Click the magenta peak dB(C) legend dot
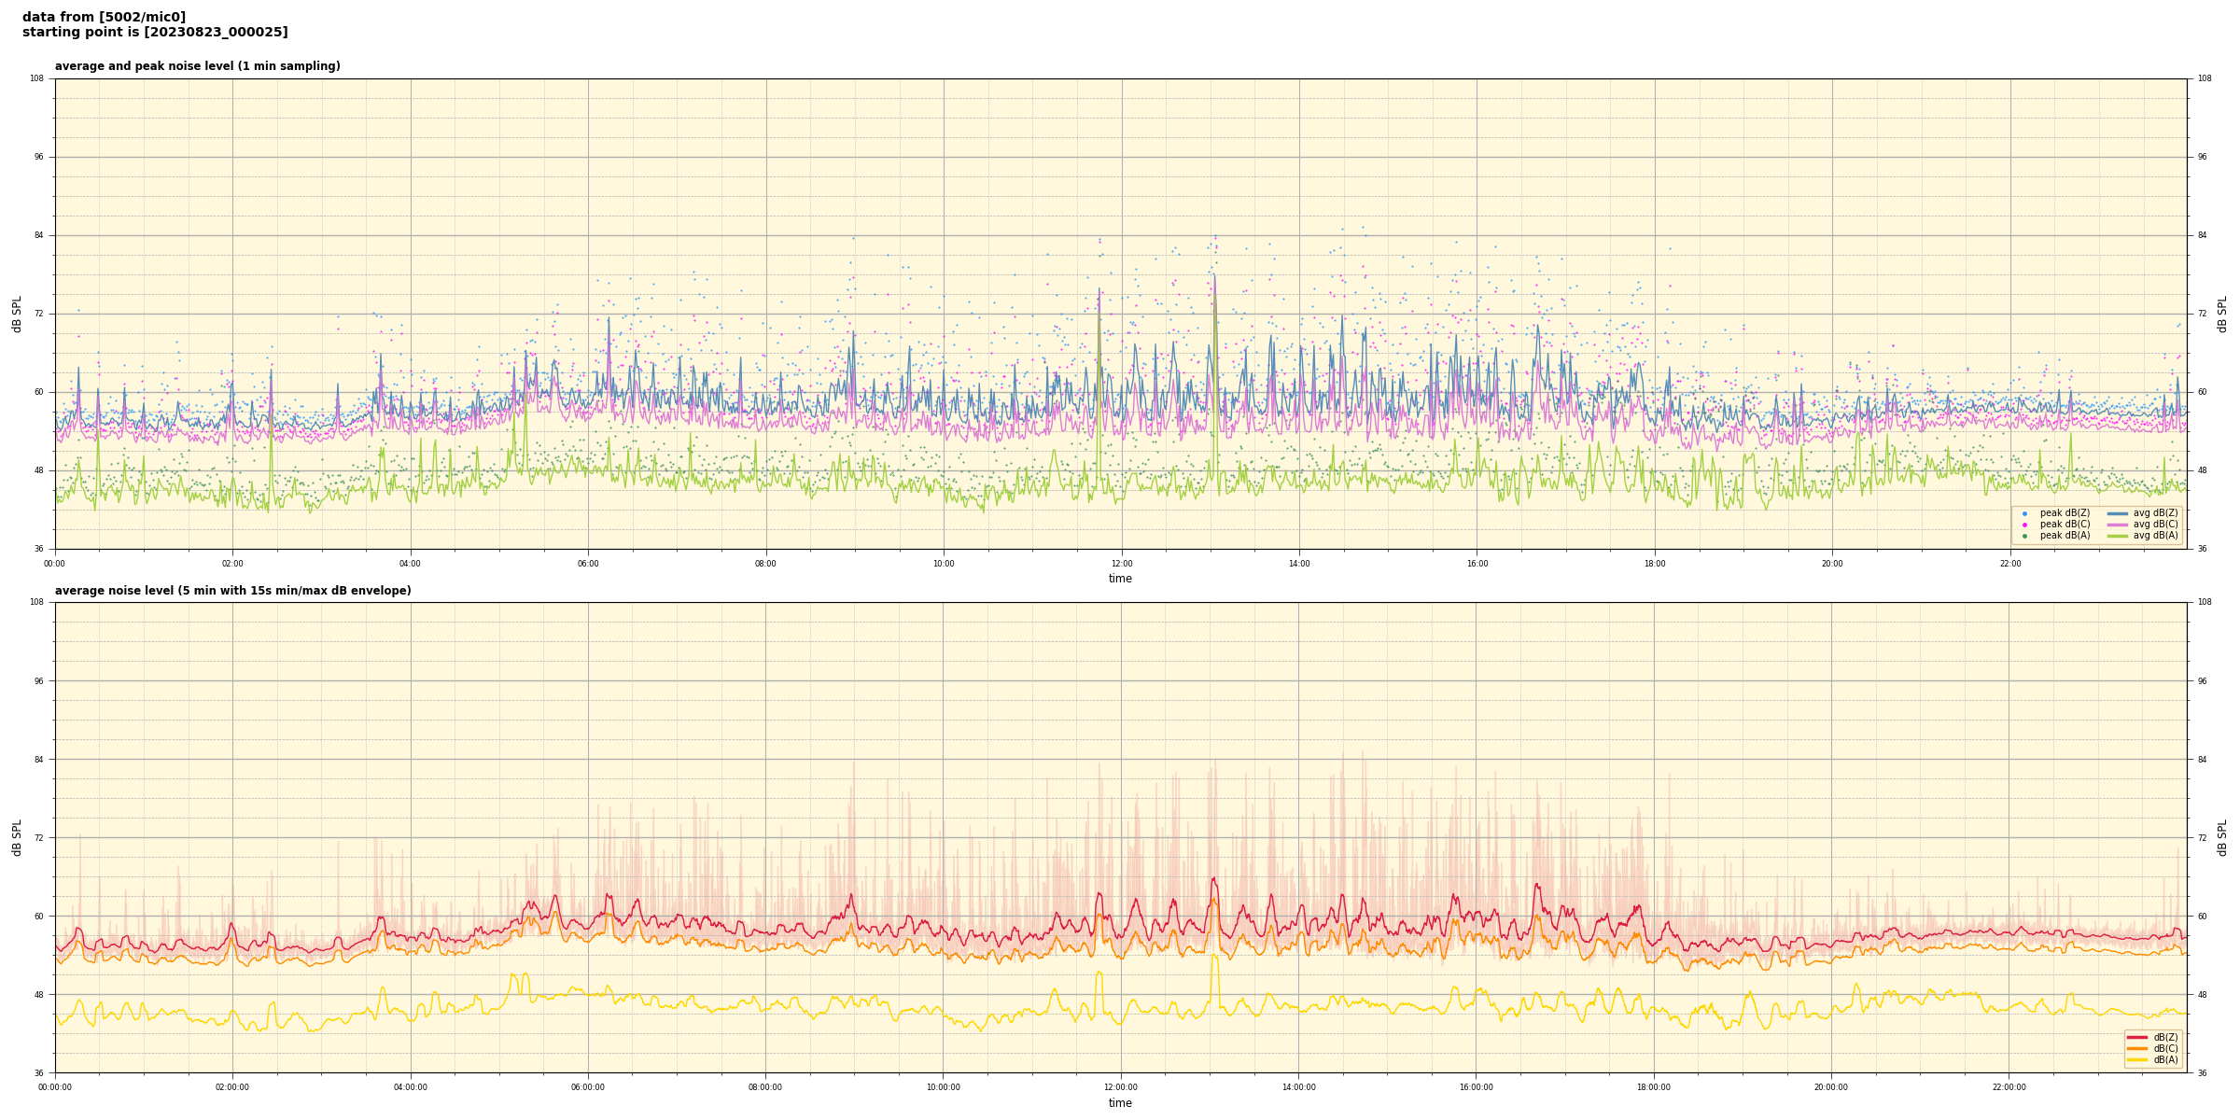 pyautogui.click(x=2024, y=525)
